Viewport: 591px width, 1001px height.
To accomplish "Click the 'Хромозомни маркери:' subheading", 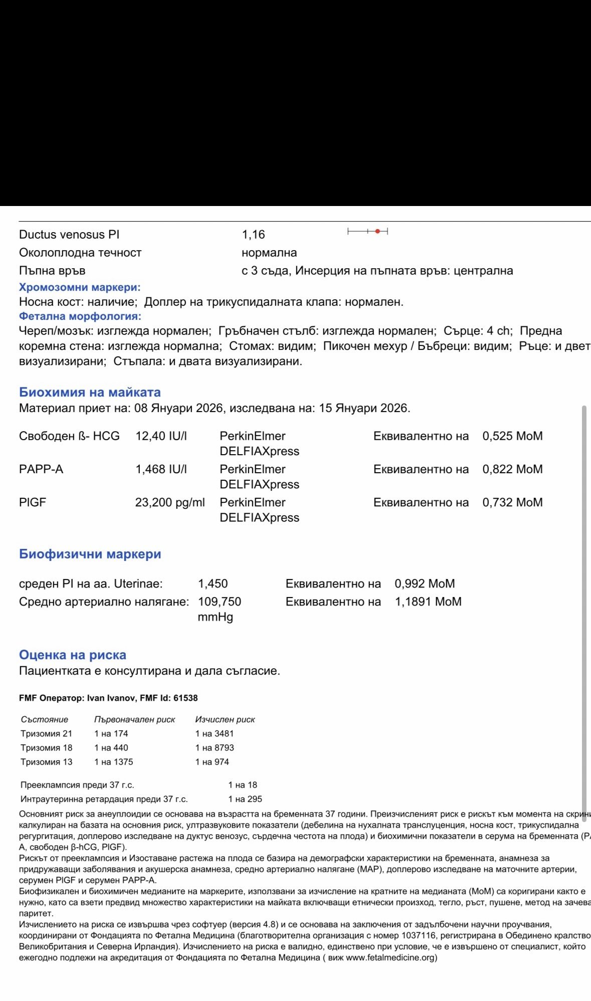I will point(80,287).
